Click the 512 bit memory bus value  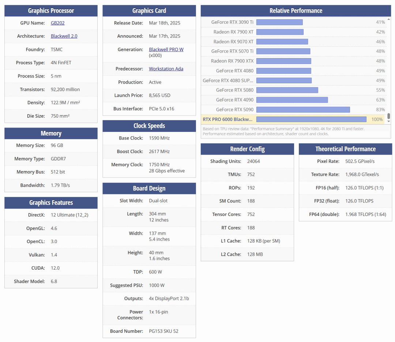(58, 172)
